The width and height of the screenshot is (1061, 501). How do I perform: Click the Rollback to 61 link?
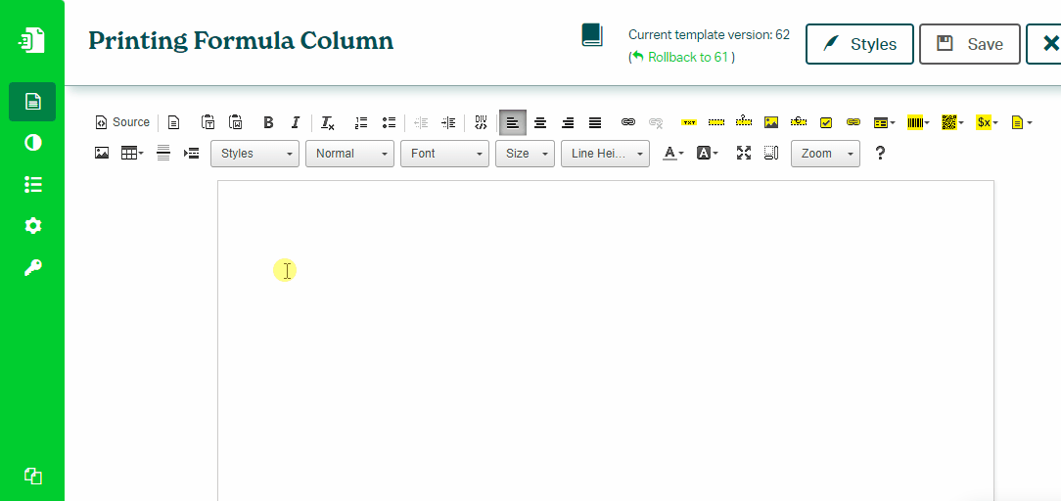686,57
